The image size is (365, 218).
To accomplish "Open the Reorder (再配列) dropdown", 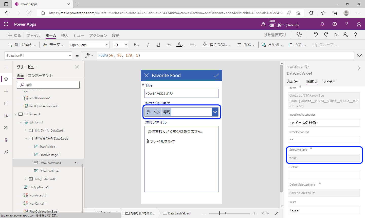I will 272,45.
